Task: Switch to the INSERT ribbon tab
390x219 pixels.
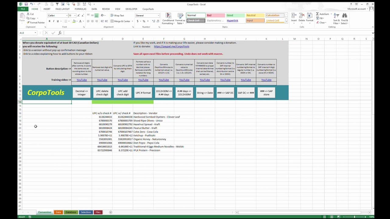Action: (x=47, y=9)
